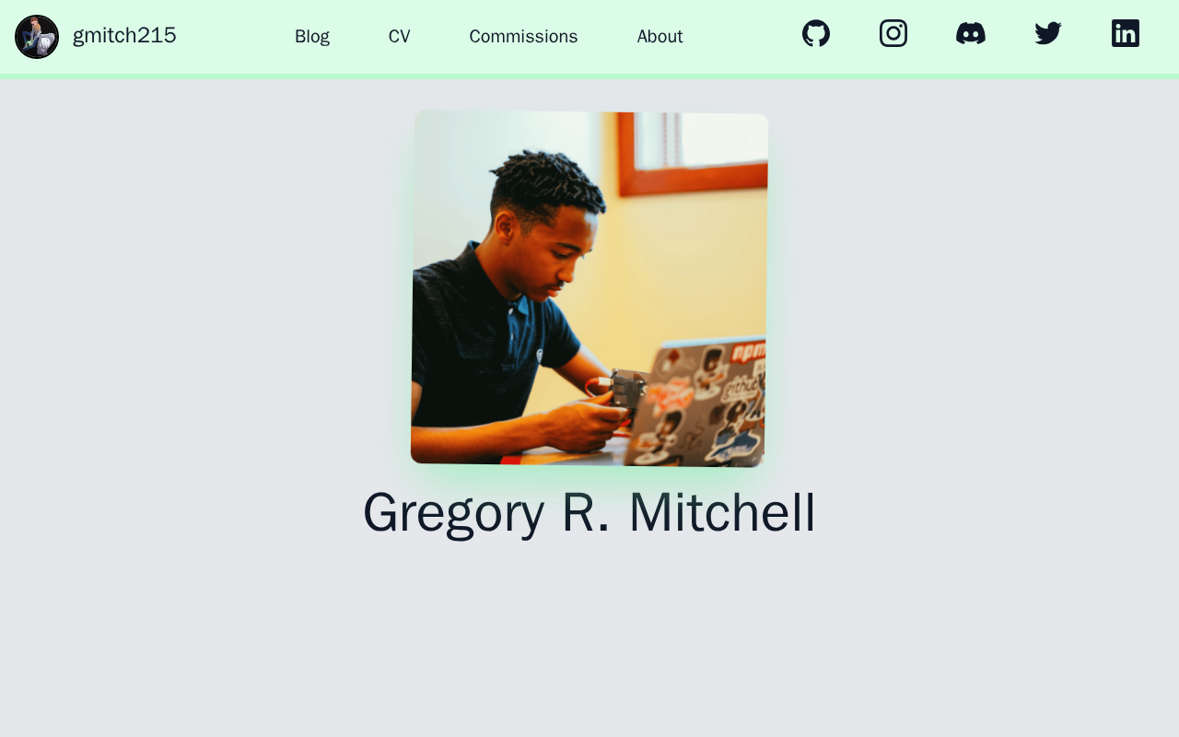Navigate to the About page
This screenshot has width=1179, height=737.
(660, 37)
